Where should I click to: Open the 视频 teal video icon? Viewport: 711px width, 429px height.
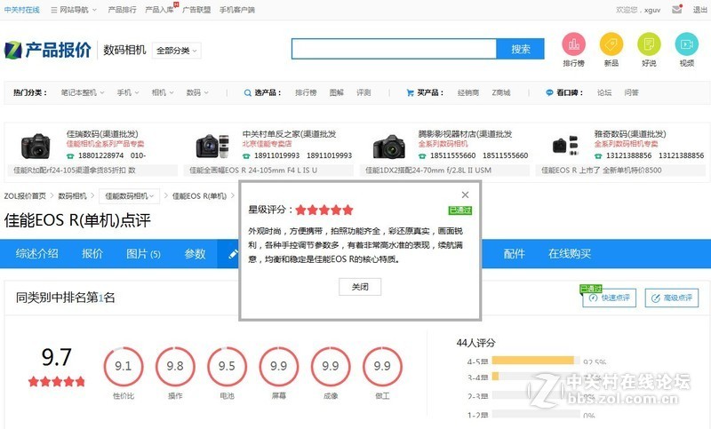[686, 44]
